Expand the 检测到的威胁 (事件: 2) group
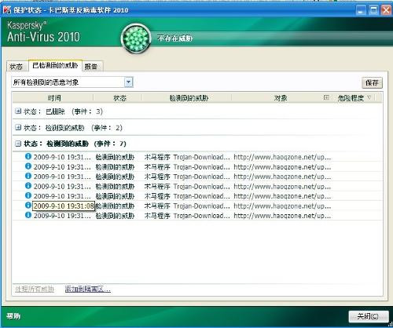This screenshot has width=393, height=328. tap(18, 127)
